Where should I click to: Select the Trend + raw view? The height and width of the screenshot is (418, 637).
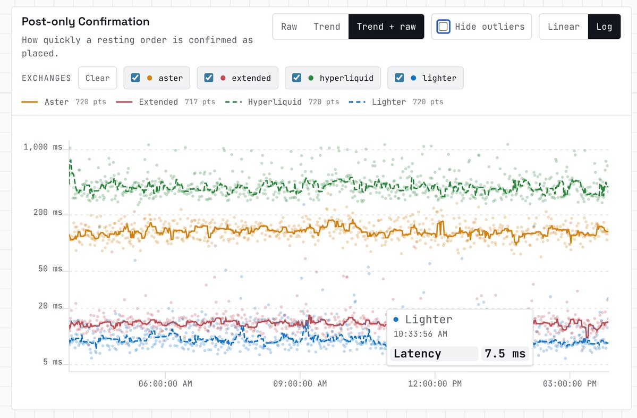[386, 27]
